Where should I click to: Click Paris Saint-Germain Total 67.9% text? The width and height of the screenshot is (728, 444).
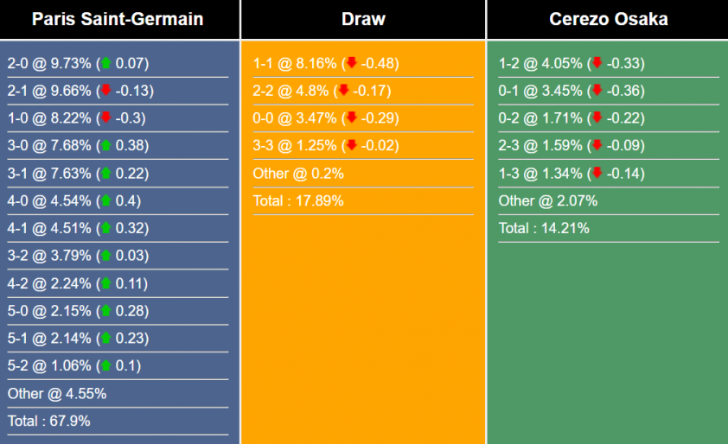click(49, 422)
